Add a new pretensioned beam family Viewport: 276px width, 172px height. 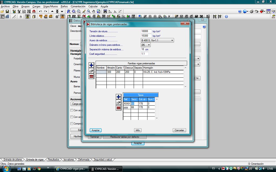tap(91, 65)
